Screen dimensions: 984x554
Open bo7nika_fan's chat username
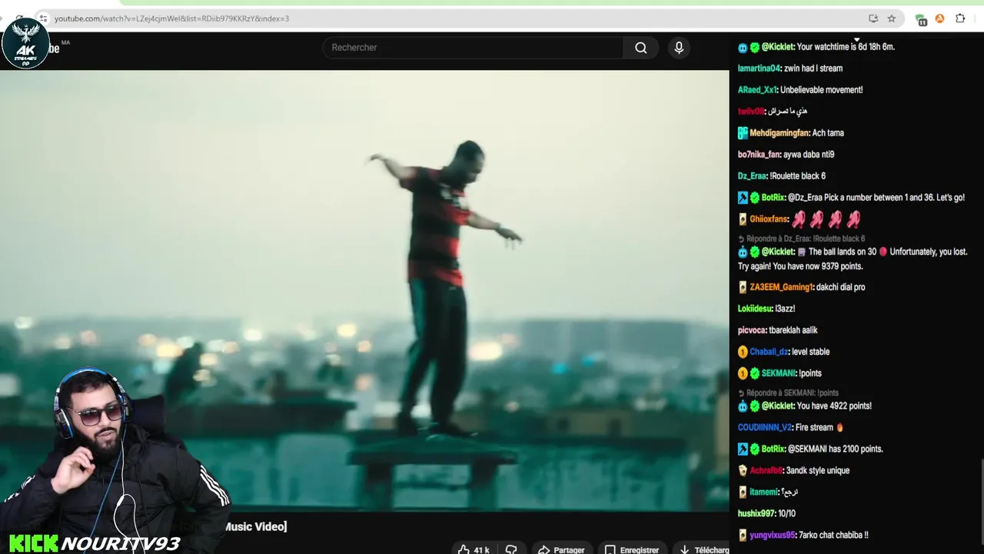click(759, 155)
